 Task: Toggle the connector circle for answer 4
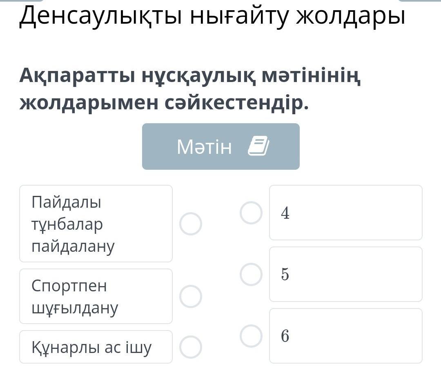[x=251, y=213]
